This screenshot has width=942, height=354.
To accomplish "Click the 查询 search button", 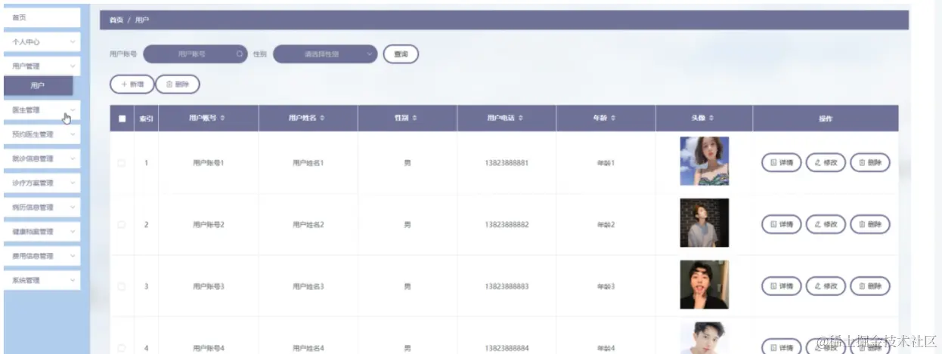I will coord(401,54).
